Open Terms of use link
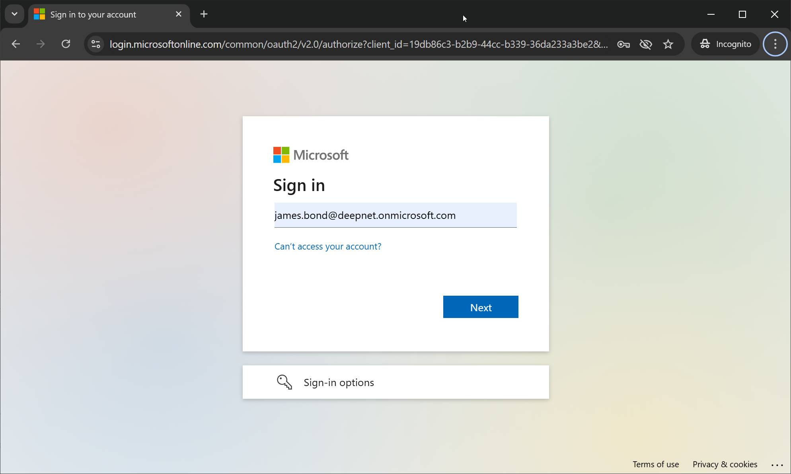 (x=656, y=464)
